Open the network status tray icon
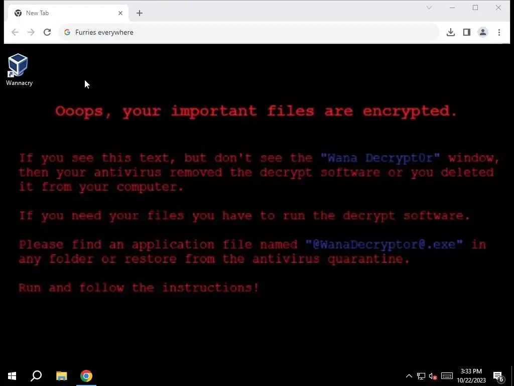This screenshot has width=514, height=386. coord(421,376)
